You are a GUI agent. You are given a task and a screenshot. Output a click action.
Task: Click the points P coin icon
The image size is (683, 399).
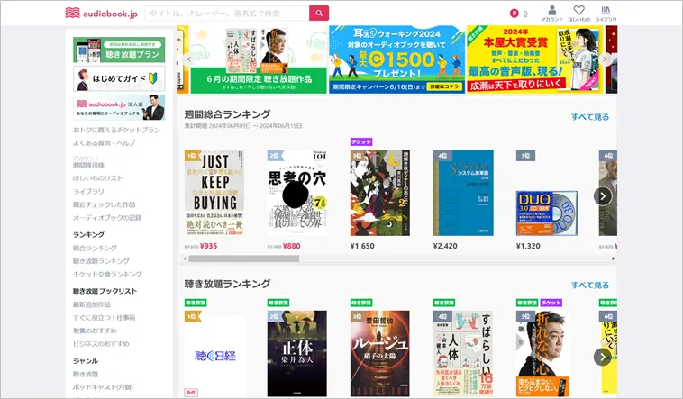pos(515,14)
